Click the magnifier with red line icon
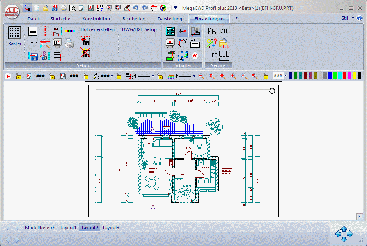Image resolution: width=367 pixels, height=246 pixels. click(x=45, y=43)
